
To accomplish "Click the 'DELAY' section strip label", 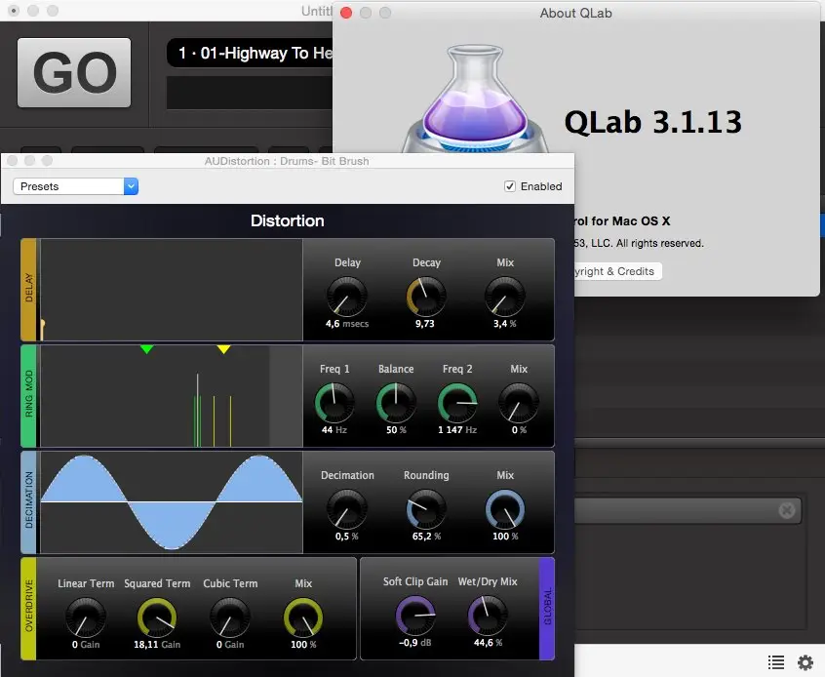I will click(29, 288).
